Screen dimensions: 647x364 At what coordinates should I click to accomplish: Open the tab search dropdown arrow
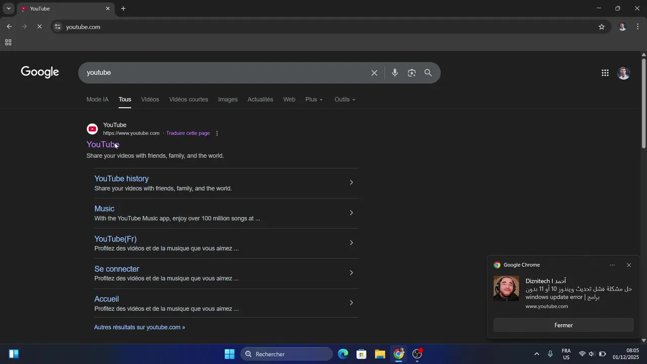pyautogui.click(x=9, y=9)
